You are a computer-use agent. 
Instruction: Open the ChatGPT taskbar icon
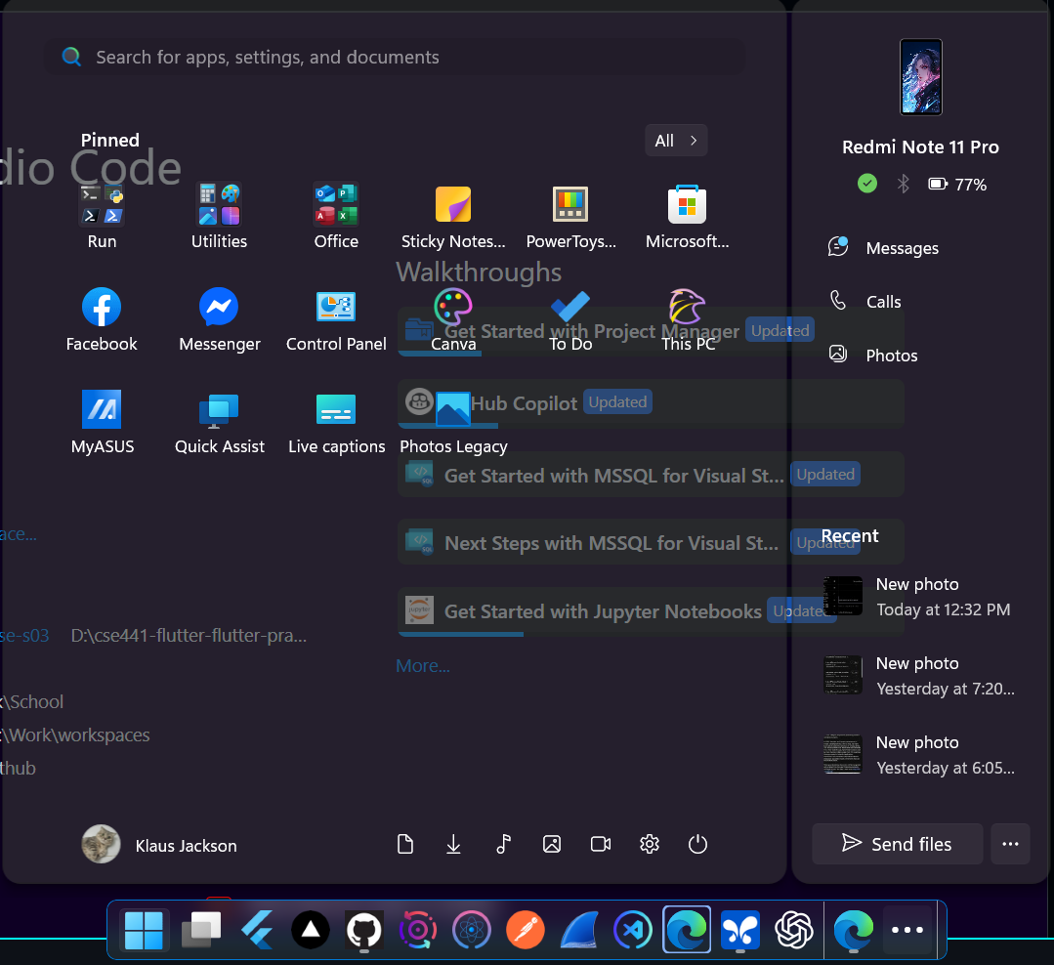pos(794,930)
